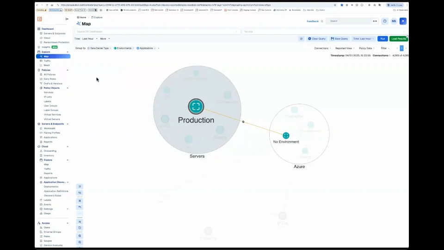Open the Applications group-by dropdown
The image size is (444, 250).
coord(146,48)
